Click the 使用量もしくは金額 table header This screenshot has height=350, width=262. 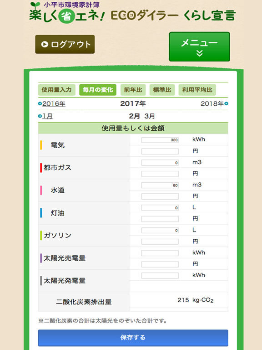coord(133,128)
